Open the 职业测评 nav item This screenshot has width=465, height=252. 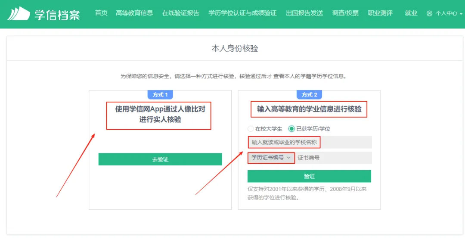380,13
